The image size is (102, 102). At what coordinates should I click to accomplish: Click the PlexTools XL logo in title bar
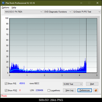point(3,3)
